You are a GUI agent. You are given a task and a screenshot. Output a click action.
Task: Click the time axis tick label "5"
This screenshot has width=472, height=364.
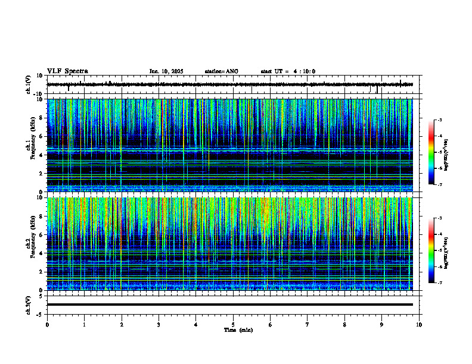tap(233, 325)
